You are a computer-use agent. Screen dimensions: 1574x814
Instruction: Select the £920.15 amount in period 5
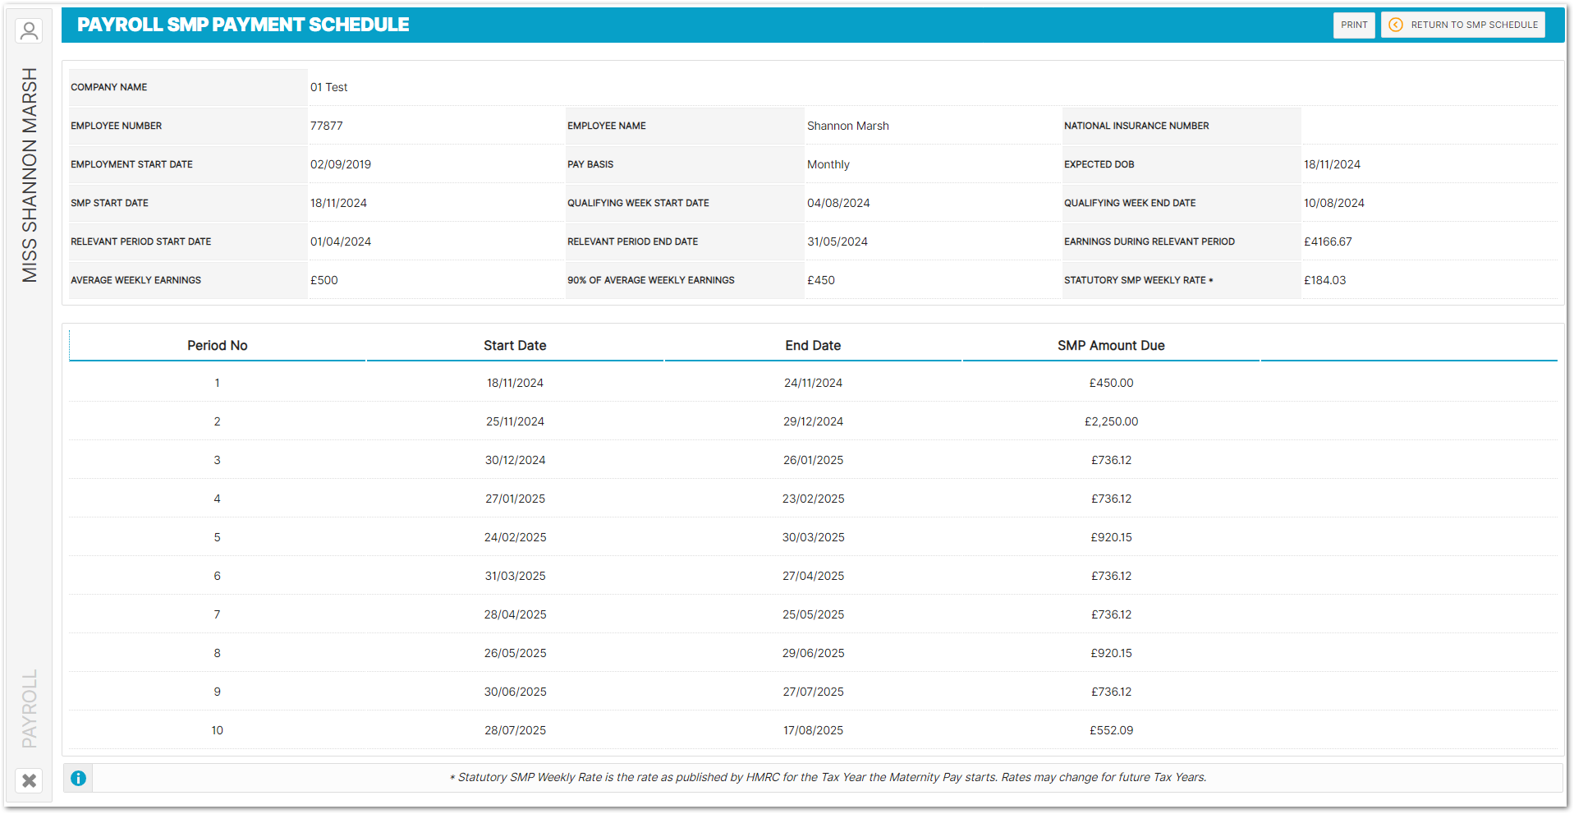[1111, 537]
